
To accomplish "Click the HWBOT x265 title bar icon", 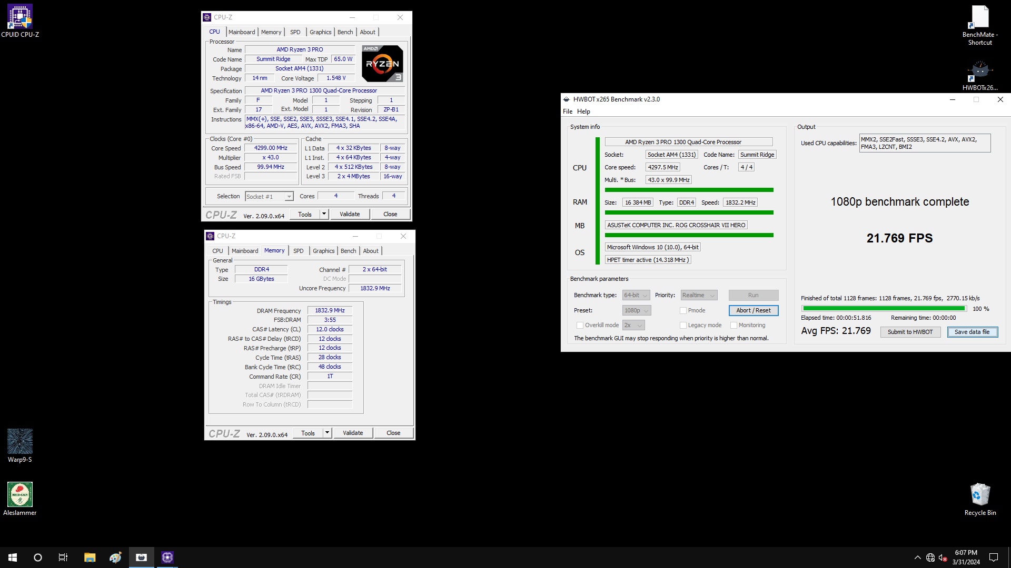I will tap(567, 99).
